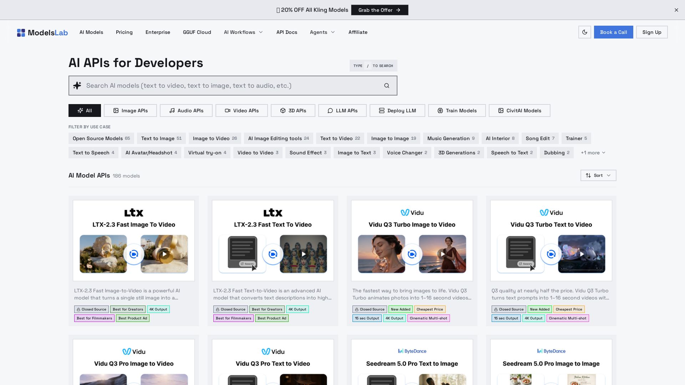685x385 pixels.
Task: Filter by AI Image Editing tools
Action: click(x=279, y=138)
